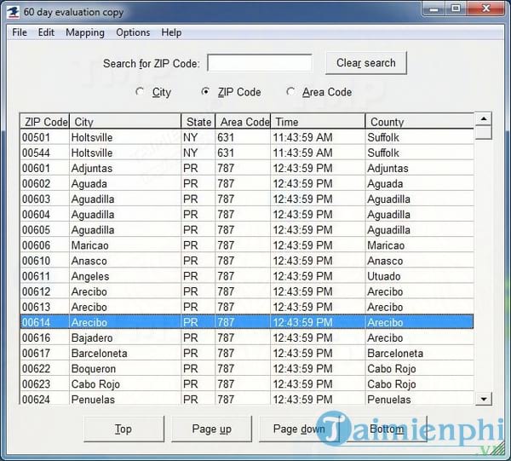The height and width of the screenshot is (461, 511).
Task: Click the scrollbar down arrow
Action: (x=484, y=399)
